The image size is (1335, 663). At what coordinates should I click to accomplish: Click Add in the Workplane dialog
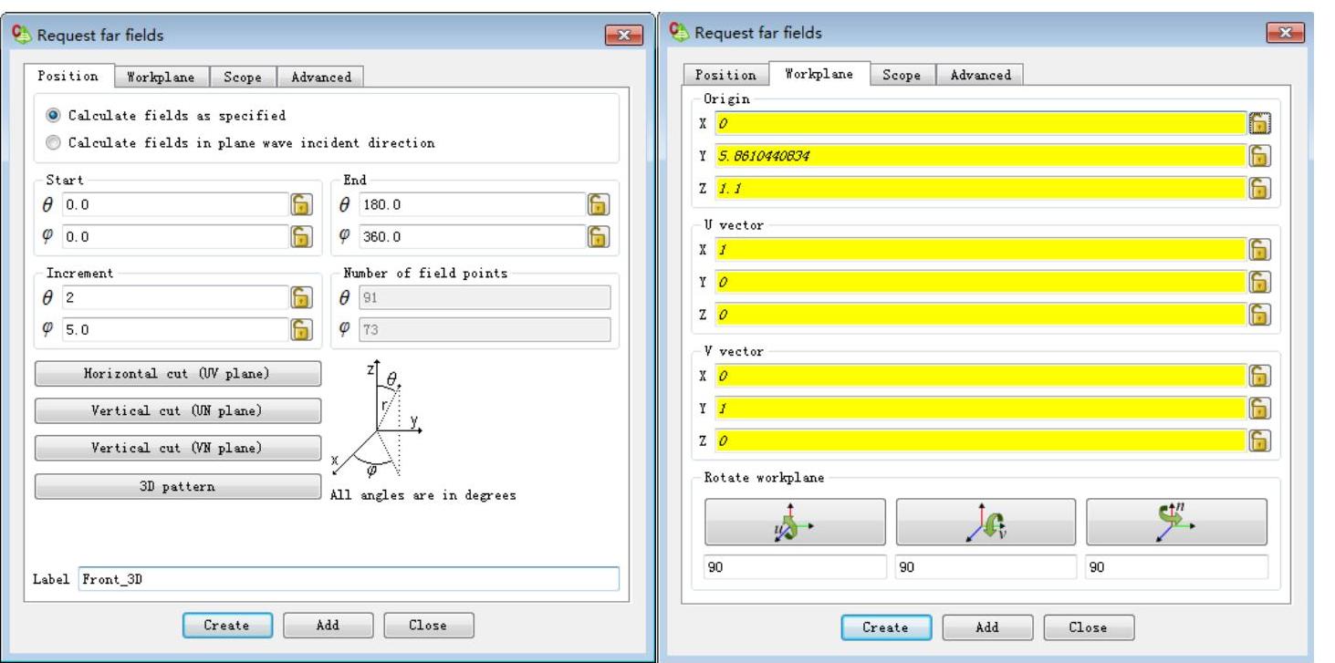[987, 627]
